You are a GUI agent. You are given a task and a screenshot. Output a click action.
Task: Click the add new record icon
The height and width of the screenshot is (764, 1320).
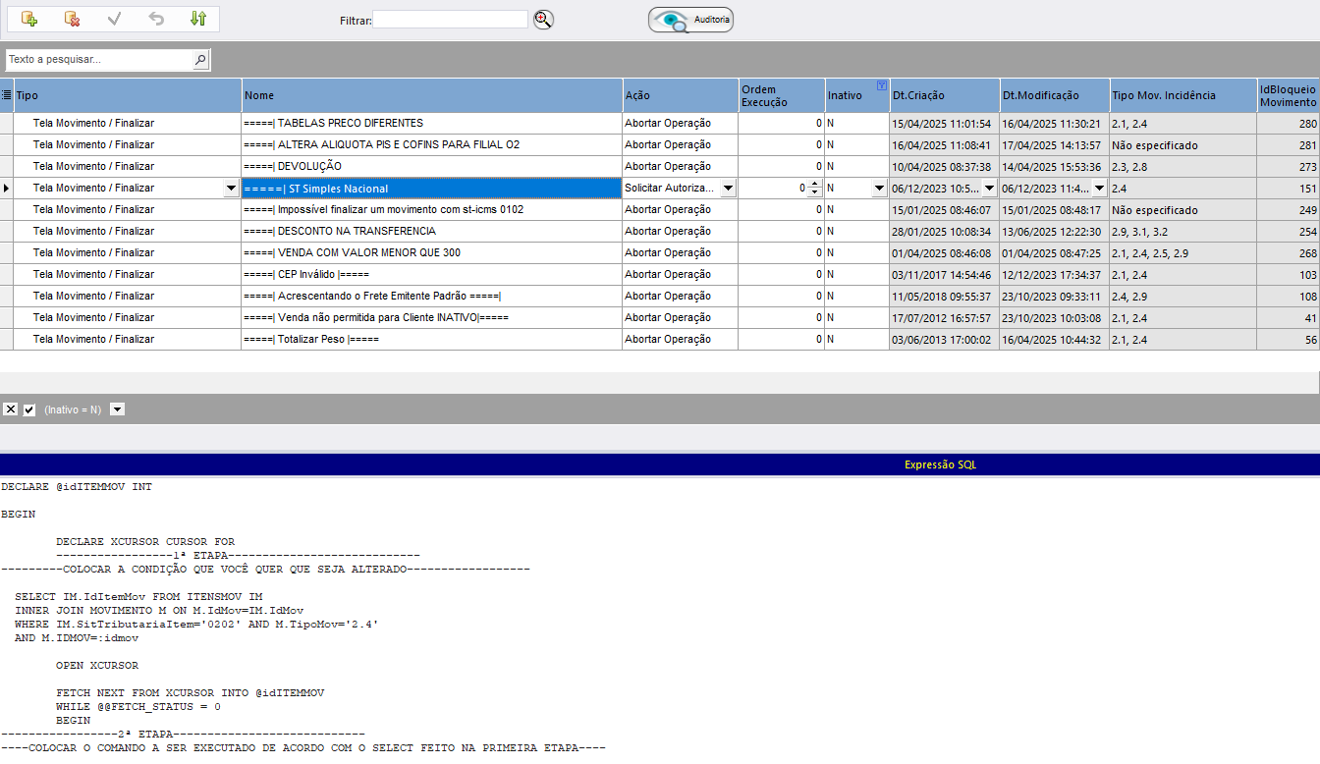click(29, 19)
